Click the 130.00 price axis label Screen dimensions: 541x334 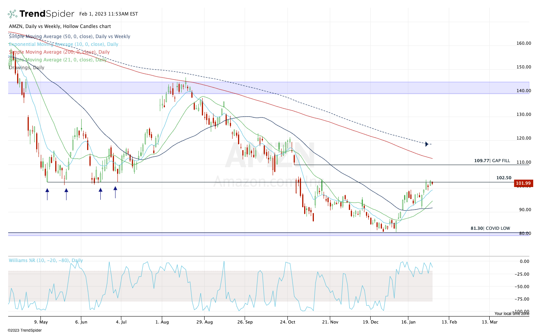coord(523,114)
